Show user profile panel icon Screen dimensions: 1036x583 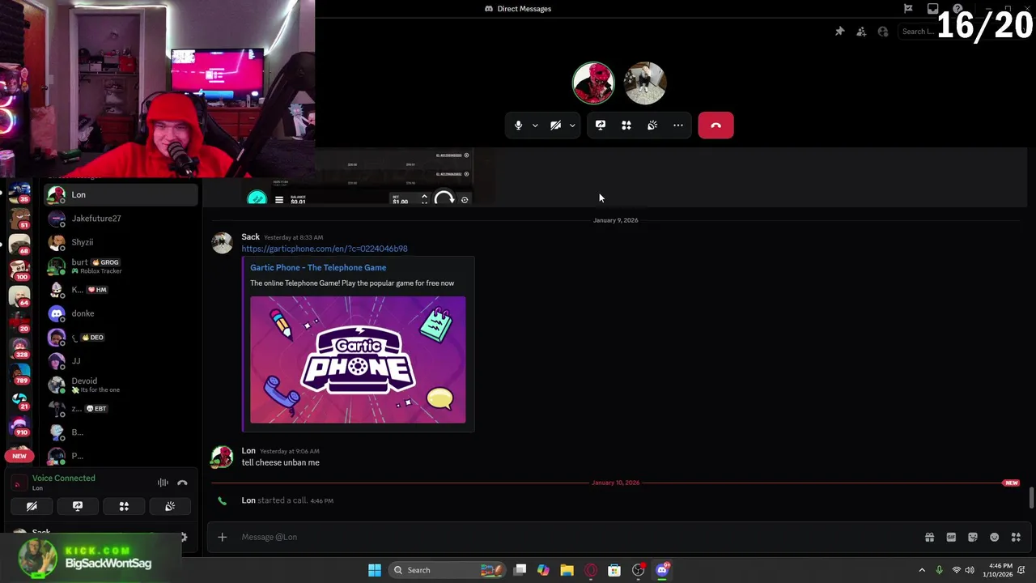883,32
